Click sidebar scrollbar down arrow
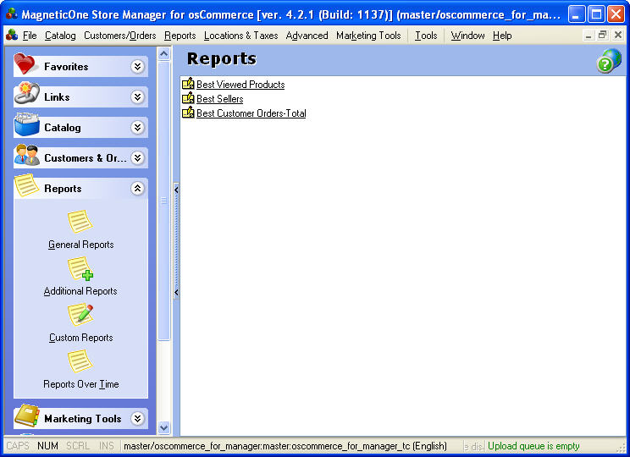This screenshot has height=457, width=630. pos(164,427)
